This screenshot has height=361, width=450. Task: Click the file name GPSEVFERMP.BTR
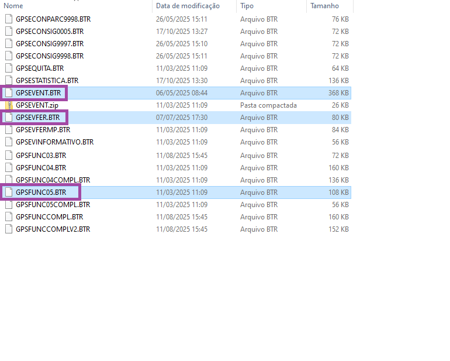coord(43,130)
